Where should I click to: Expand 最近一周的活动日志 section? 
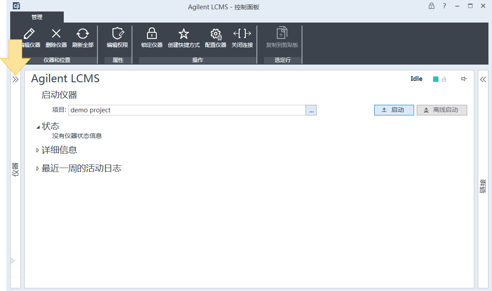(x=37, y=168)
